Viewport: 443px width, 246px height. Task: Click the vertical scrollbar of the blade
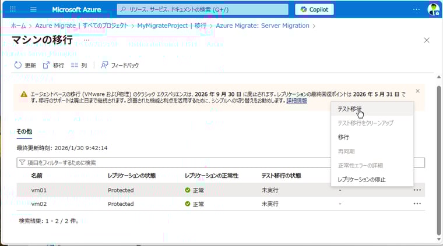tap(439, 160)
